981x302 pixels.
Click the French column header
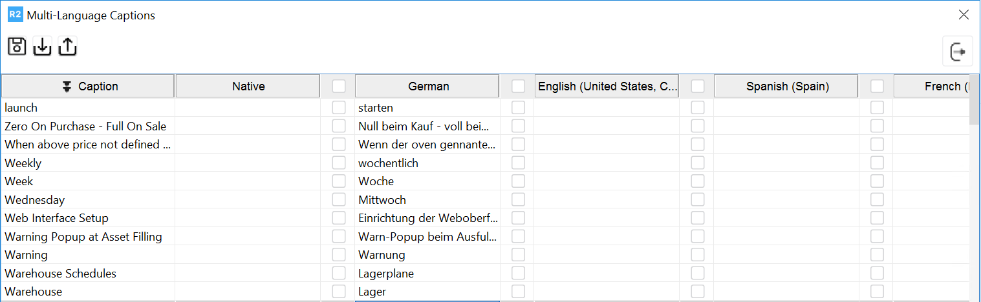931,86
